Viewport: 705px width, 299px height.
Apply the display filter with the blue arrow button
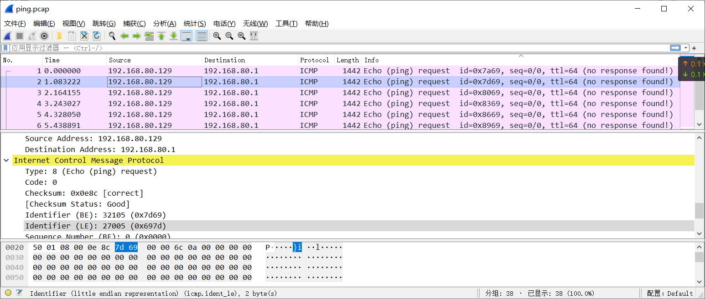pyautogui.click(x=675, y=48)
